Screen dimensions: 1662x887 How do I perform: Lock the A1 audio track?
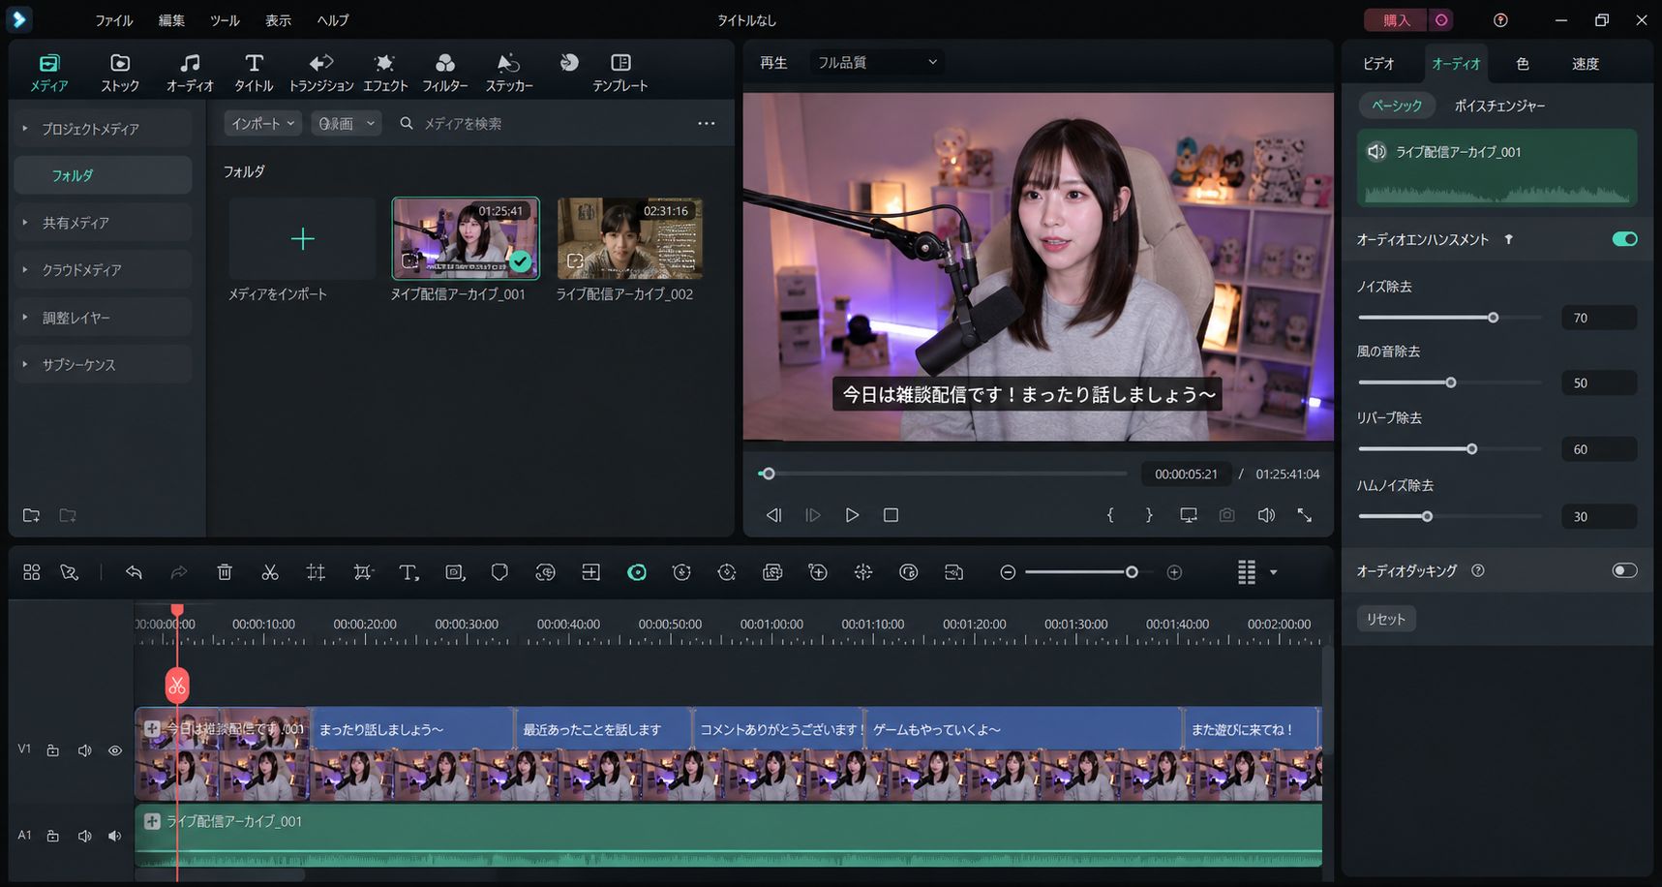(53, 836)
